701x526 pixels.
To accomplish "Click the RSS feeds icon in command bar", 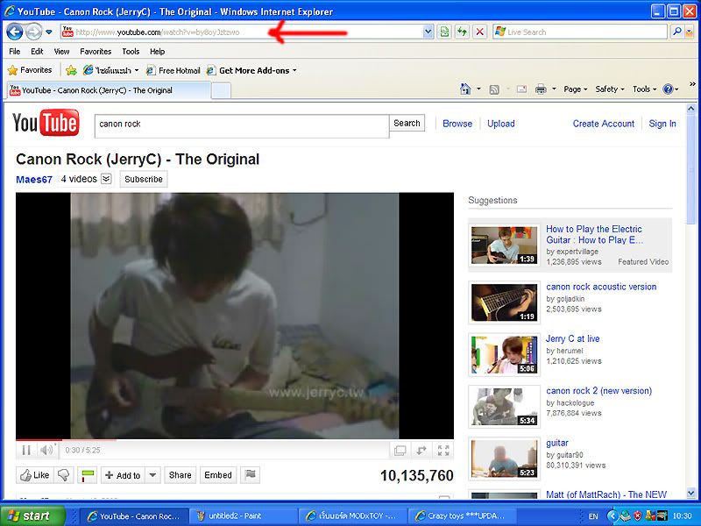I will (494, 89).
